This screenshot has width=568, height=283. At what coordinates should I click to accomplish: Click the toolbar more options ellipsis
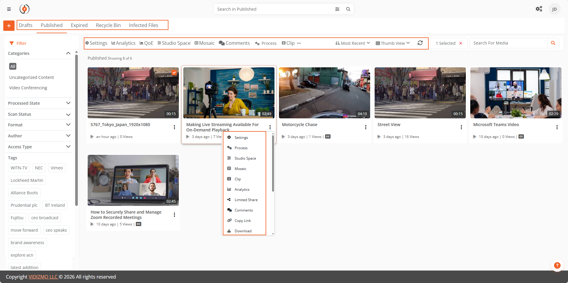coord(299,43)
